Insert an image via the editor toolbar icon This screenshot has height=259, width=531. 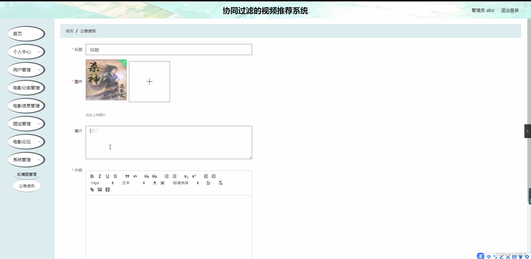coord(100,190)
